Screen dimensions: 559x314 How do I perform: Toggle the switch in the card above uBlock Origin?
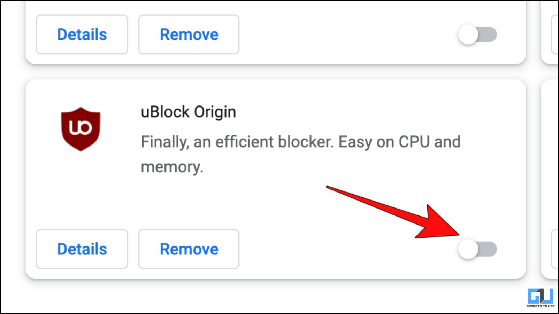477,34
